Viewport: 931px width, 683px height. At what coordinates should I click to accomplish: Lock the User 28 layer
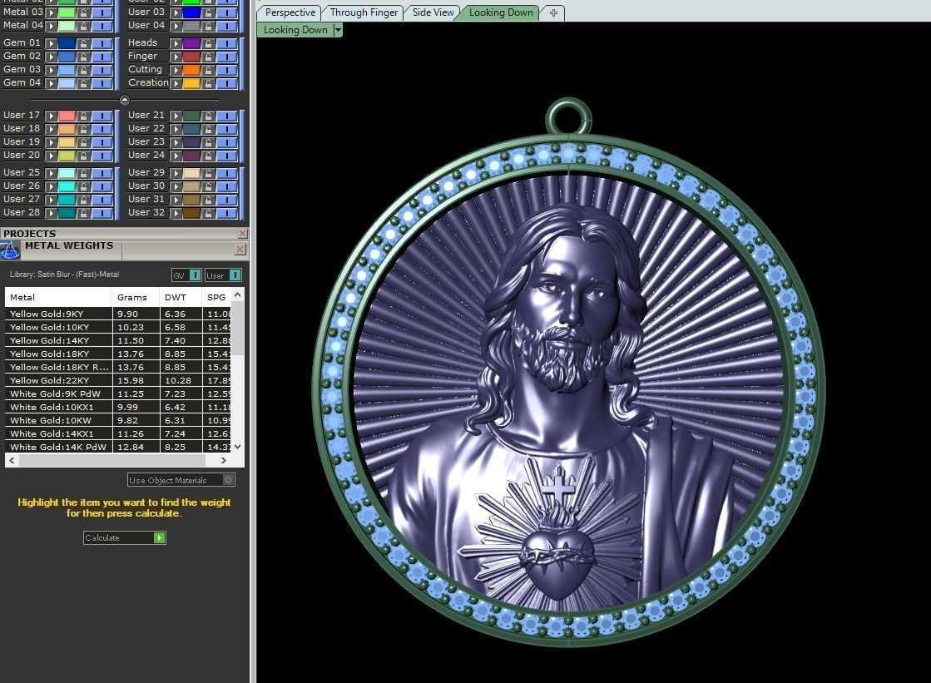[84, 213]
